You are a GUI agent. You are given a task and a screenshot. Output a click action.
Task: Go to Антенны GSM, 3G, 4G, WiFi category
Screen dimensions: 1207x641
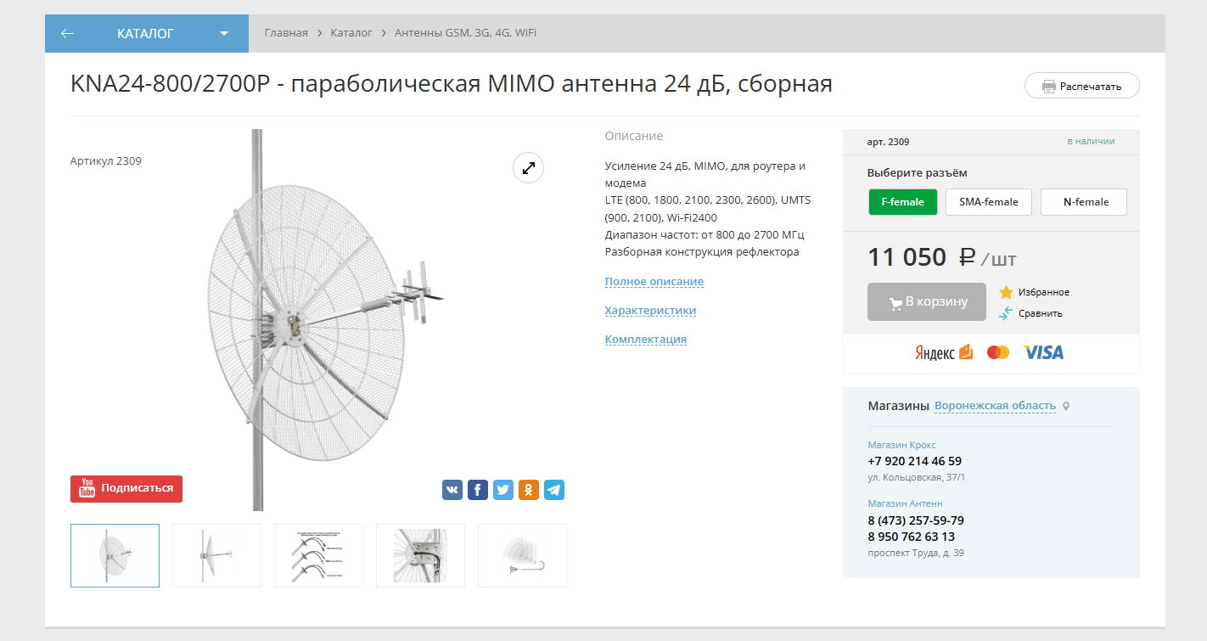(x=465, y=32)
